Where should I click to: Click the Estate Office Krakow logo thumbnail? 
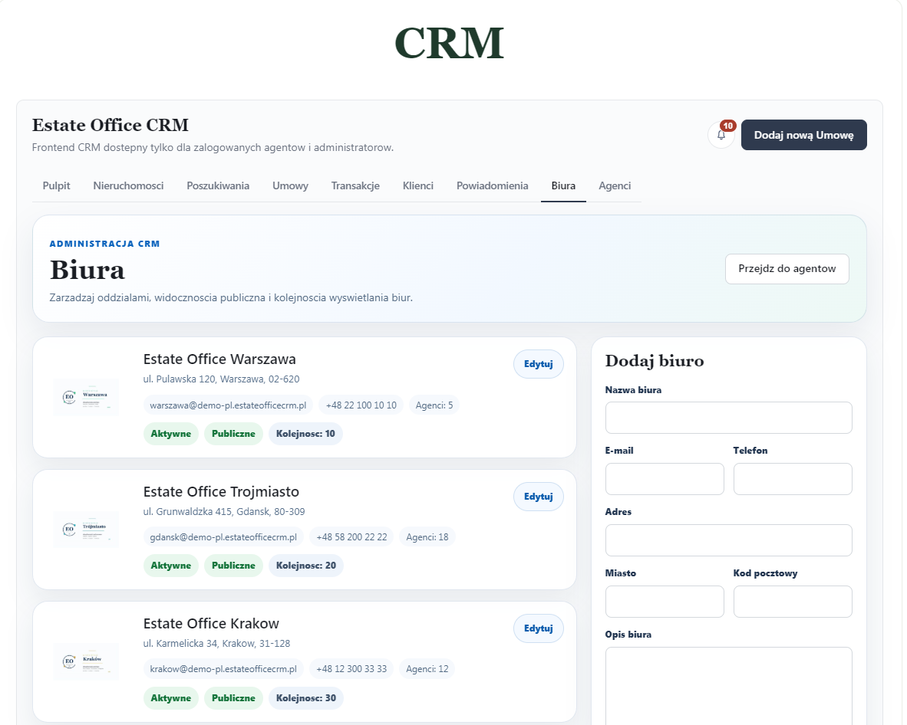point(86,661)
